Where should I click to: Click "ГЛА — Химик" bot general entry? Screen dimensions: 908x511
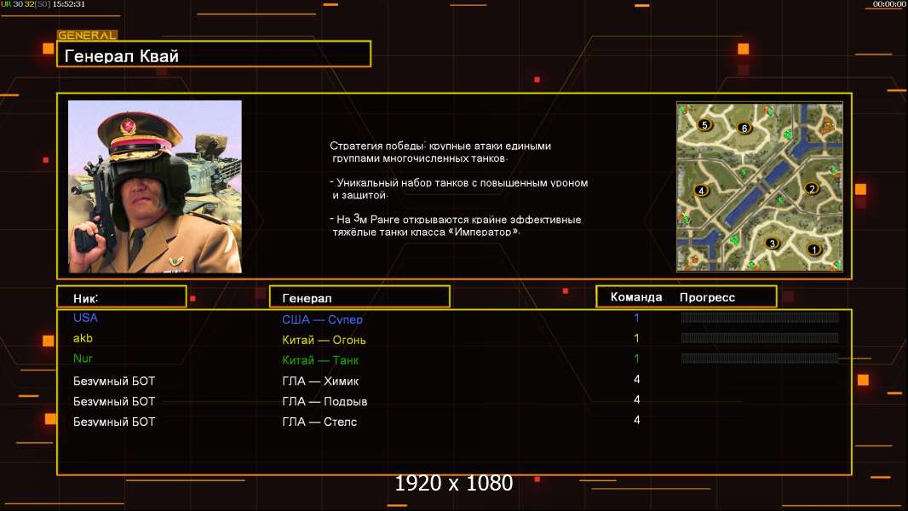click(x=320, y=381)
